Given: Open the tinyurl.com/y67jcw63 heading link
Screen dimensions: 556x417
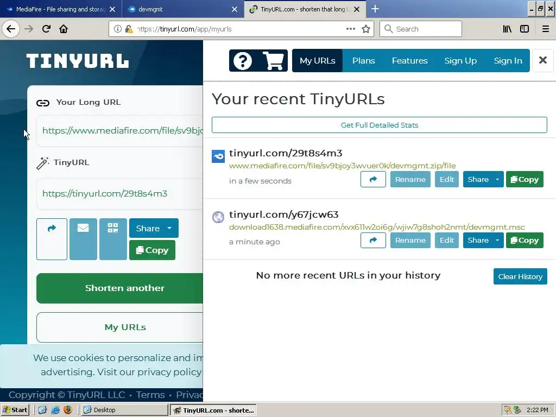Looking at the screenshot, I should pyautogui.click(x=283, y=214).
